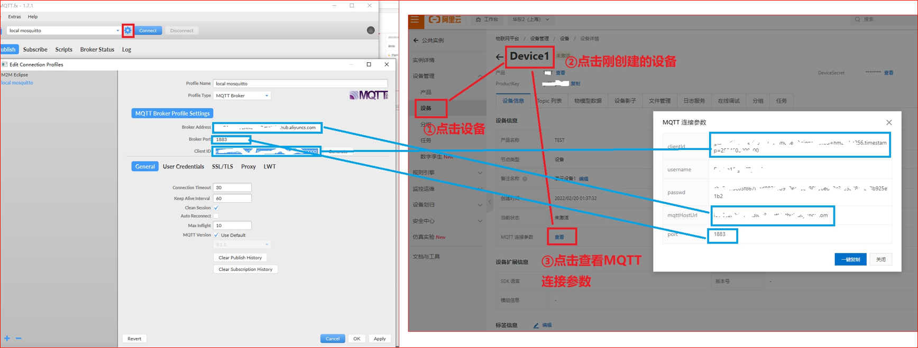Remove the profile with minus icon
The height and width of the screenshot is (348, 918).
click(19, 338)
